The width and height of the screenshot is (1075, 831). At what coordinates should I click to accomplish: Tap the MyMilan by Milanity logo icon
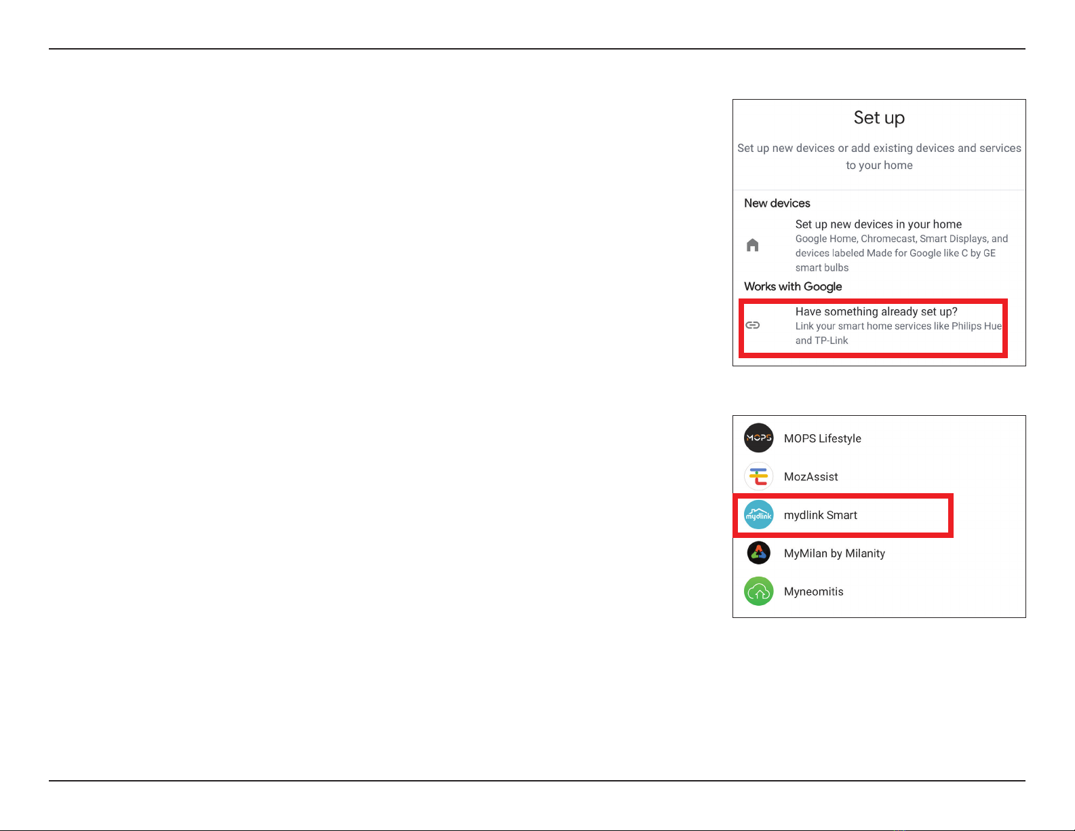[758, 553]
